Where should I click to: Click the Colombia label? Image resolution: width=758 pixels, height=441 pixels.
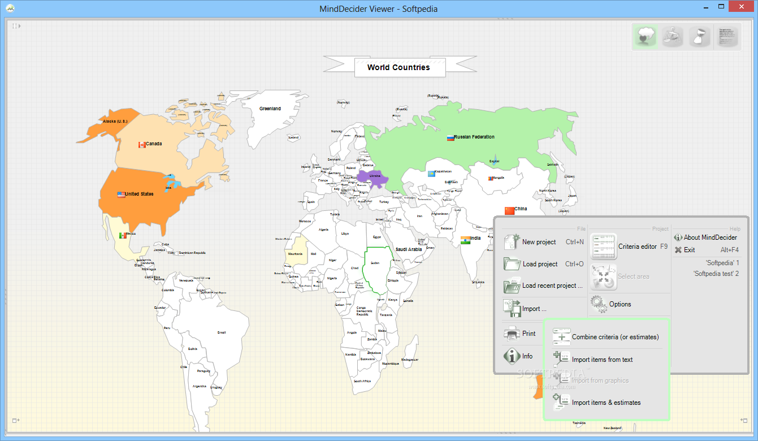tap(168, 290)
